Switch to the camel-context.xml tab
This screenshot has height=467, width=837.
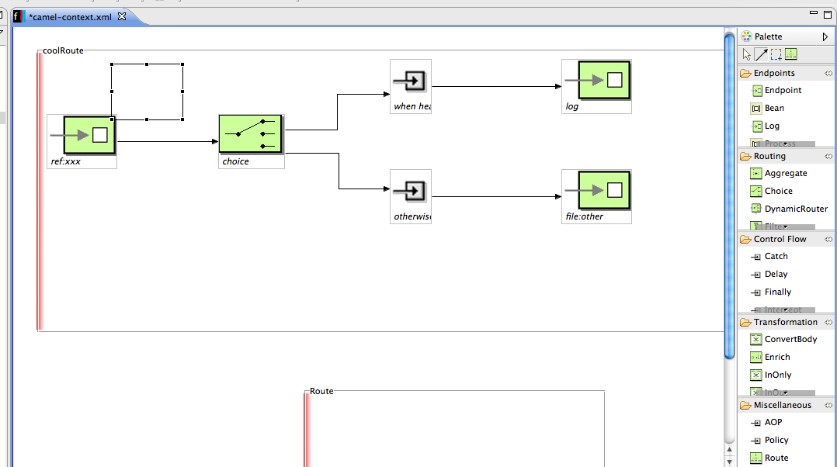click(70, 17)
